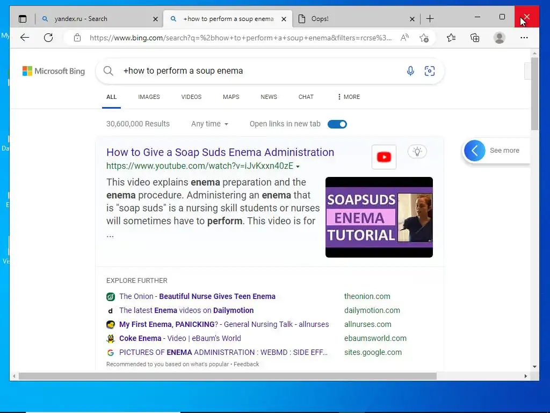The height and width of the screenshot is (413, 550).
Task: Click the sites.google.com domain text
Action: click(373, 353)
